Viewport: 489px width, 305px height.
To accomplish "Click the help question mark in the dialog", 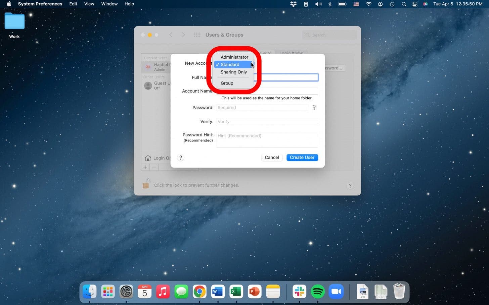I will pos(180,158).
